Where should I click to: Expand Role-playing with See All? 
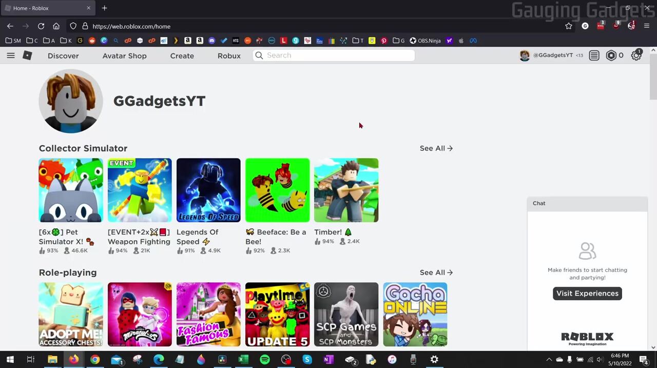click(x=436, y=273)
